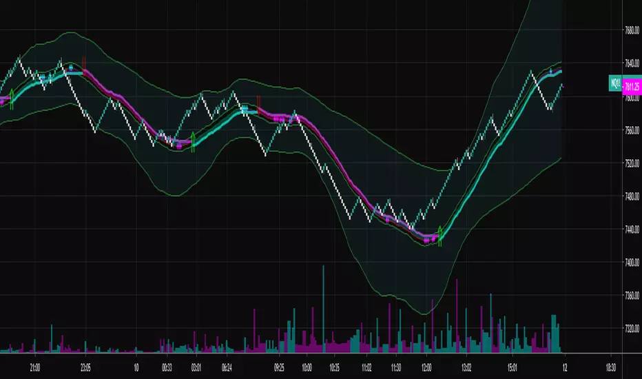This screenshot has width=642, height=379.
Task: Click the 7360.00 price axis label
Action: click(632, 295)
